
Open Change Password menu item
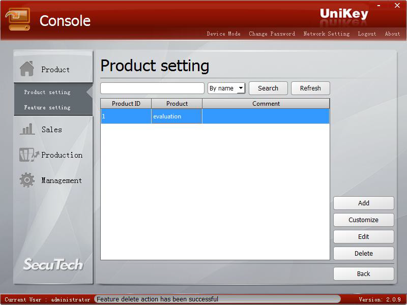click(x=272, y=34)
